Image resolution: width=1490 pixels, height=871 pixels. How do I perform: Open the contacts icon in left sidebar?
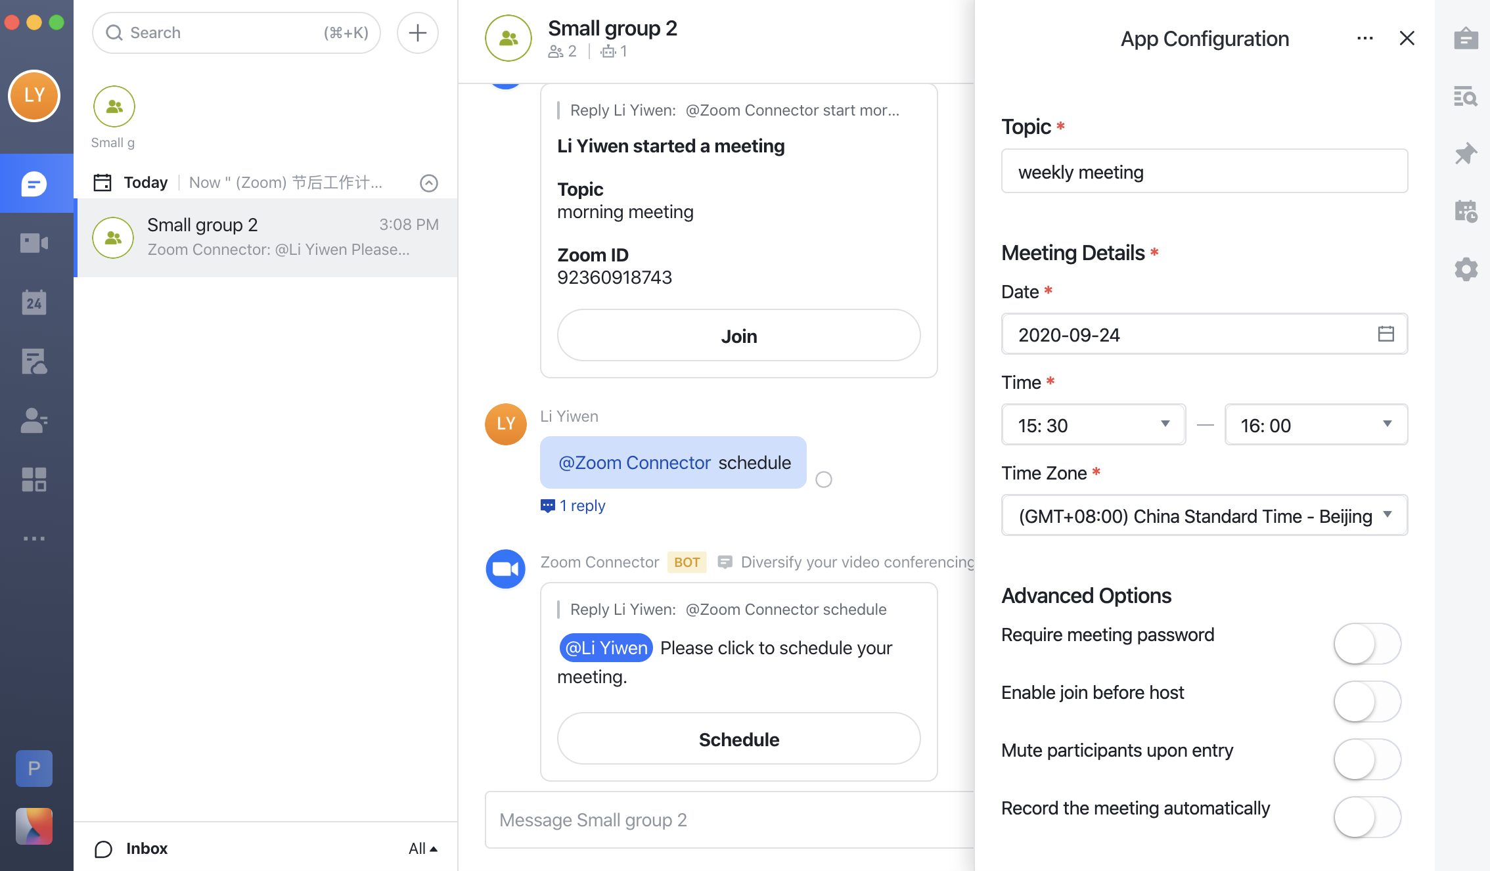click(34, 420)
